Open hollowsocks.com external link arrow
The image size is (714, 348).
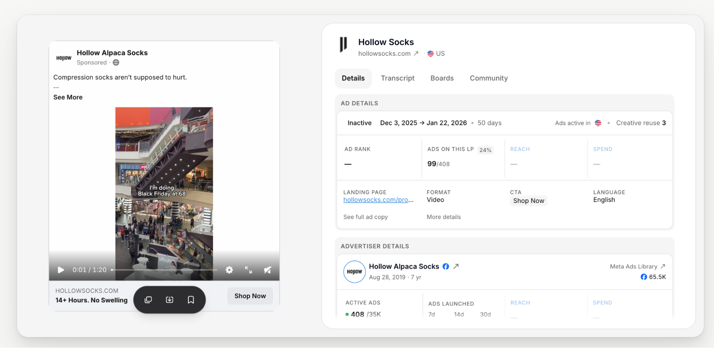[x=416, y=54]
